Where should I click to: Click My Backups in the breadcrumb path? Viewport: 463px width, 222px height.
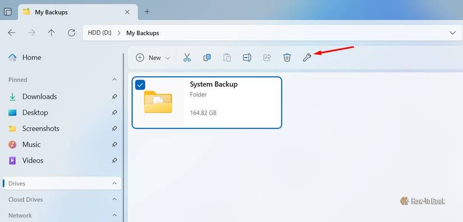coord(143,33)
